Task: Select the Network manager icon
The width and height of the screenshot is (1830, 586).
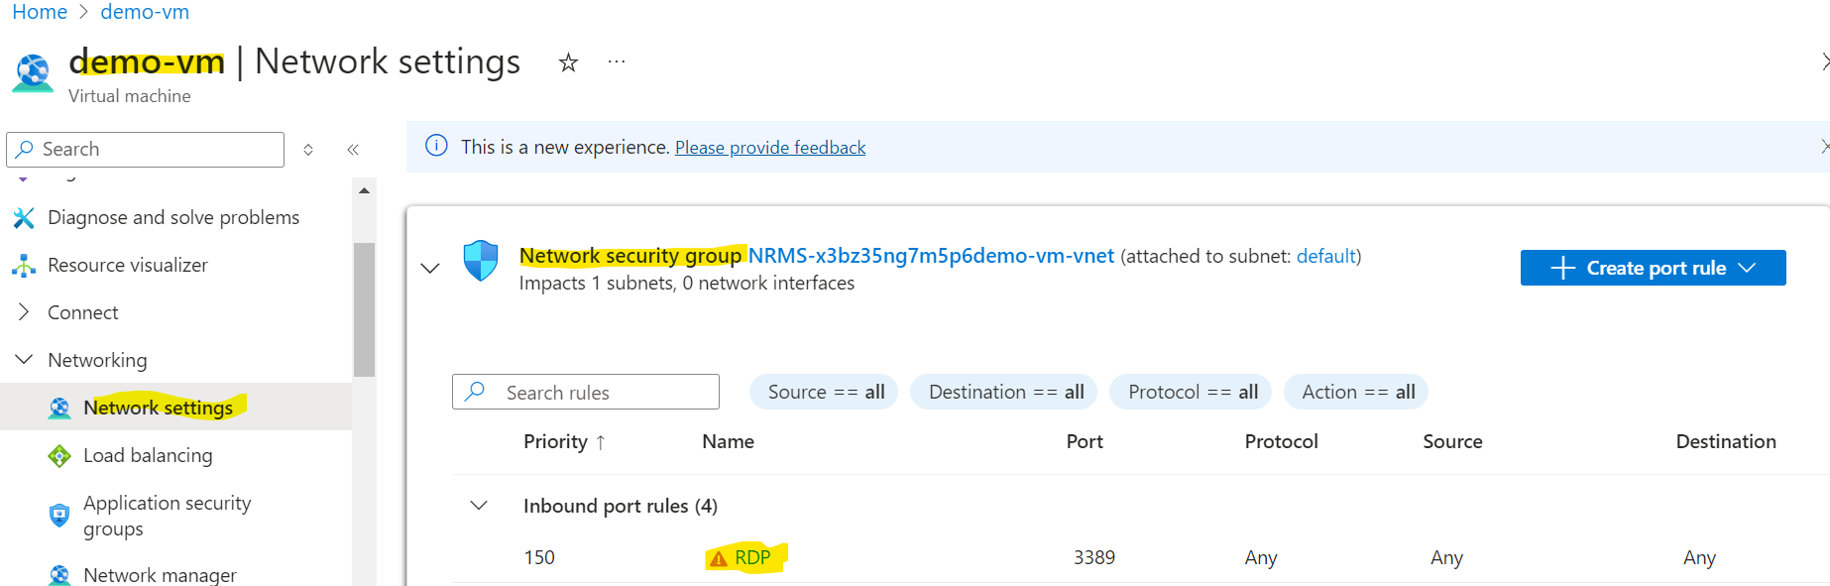Action: click(59, 573)
